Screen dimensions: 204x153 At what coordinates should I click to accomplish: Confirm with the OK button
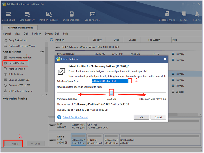[142, 117]
